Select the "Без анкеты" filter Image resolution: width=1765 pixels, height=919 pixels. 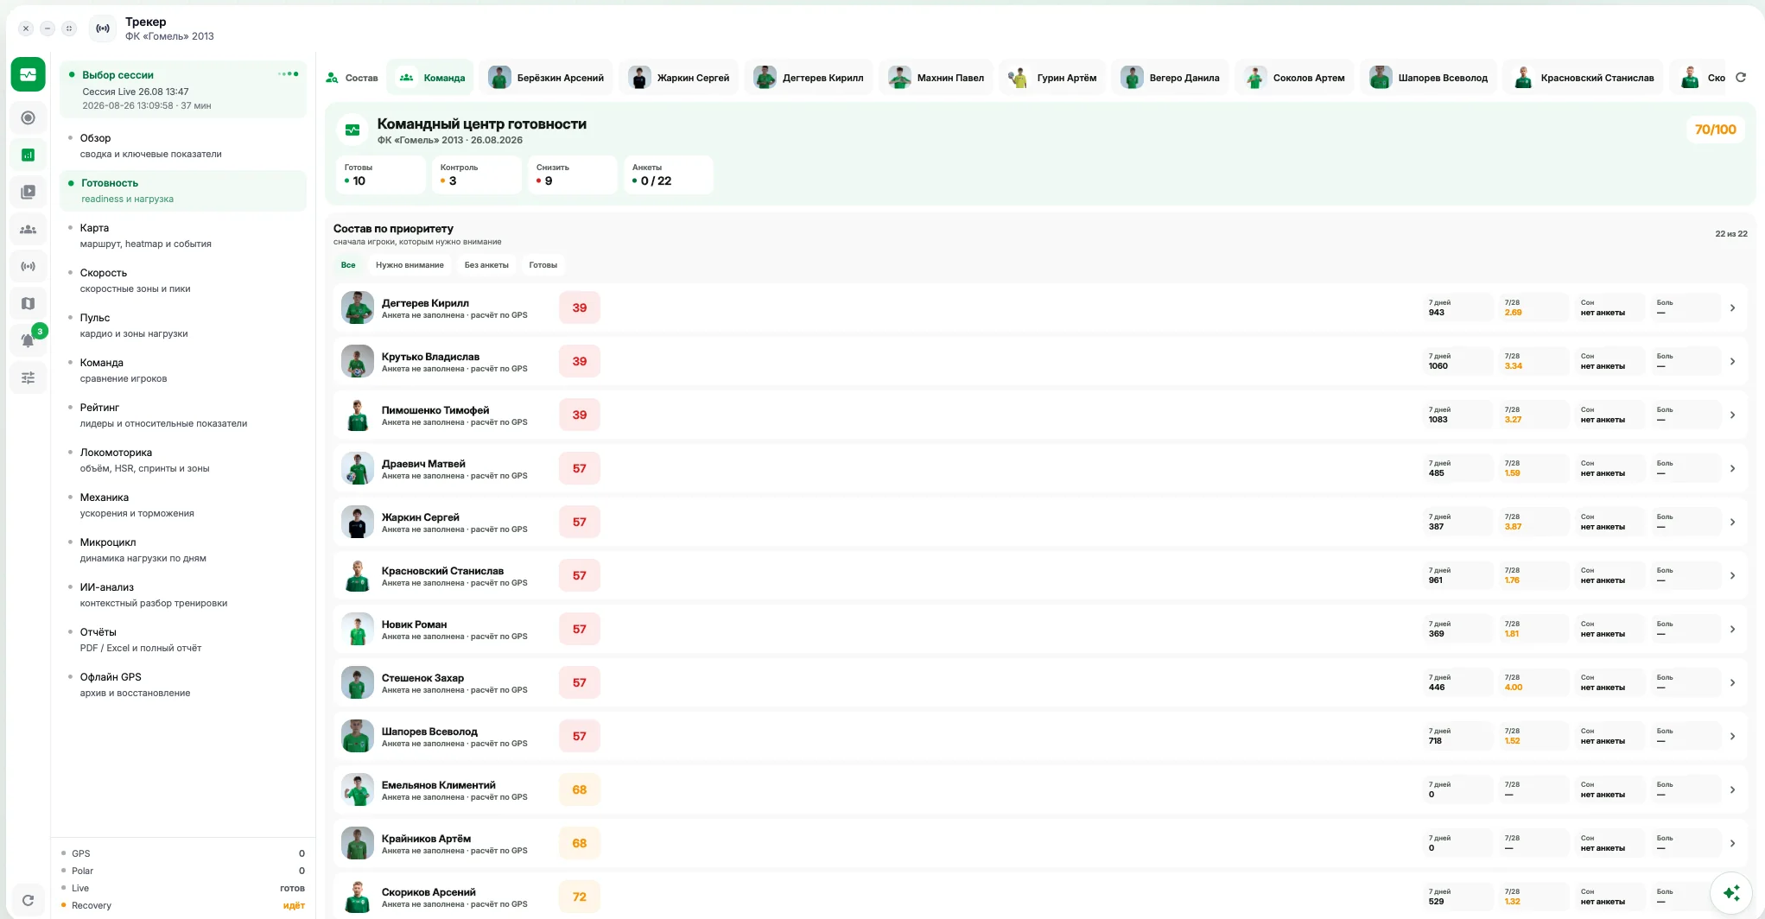tap(486, 265)
